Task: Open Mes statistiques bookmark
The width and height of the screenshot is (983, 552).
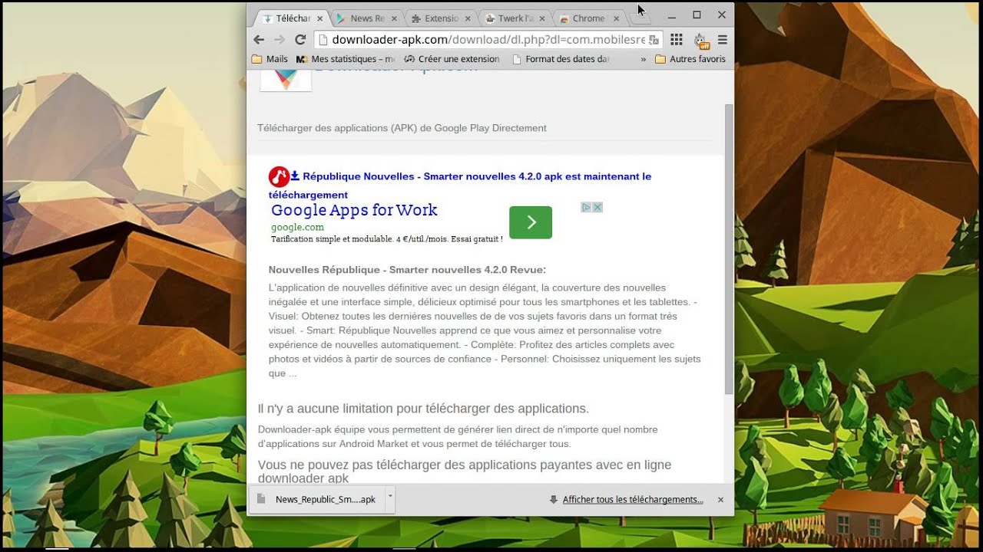Action: [x=346, y=59]
